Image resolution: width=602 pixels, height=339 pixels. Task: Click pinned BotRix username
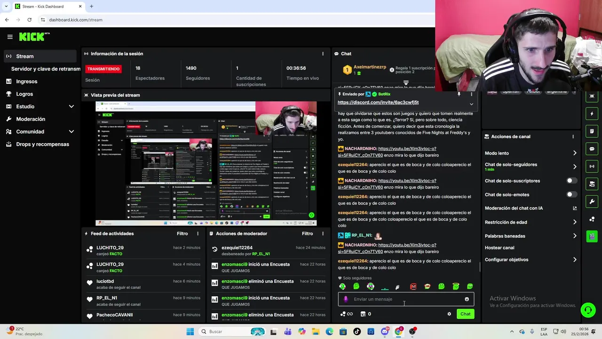click(x=384, y=94)
